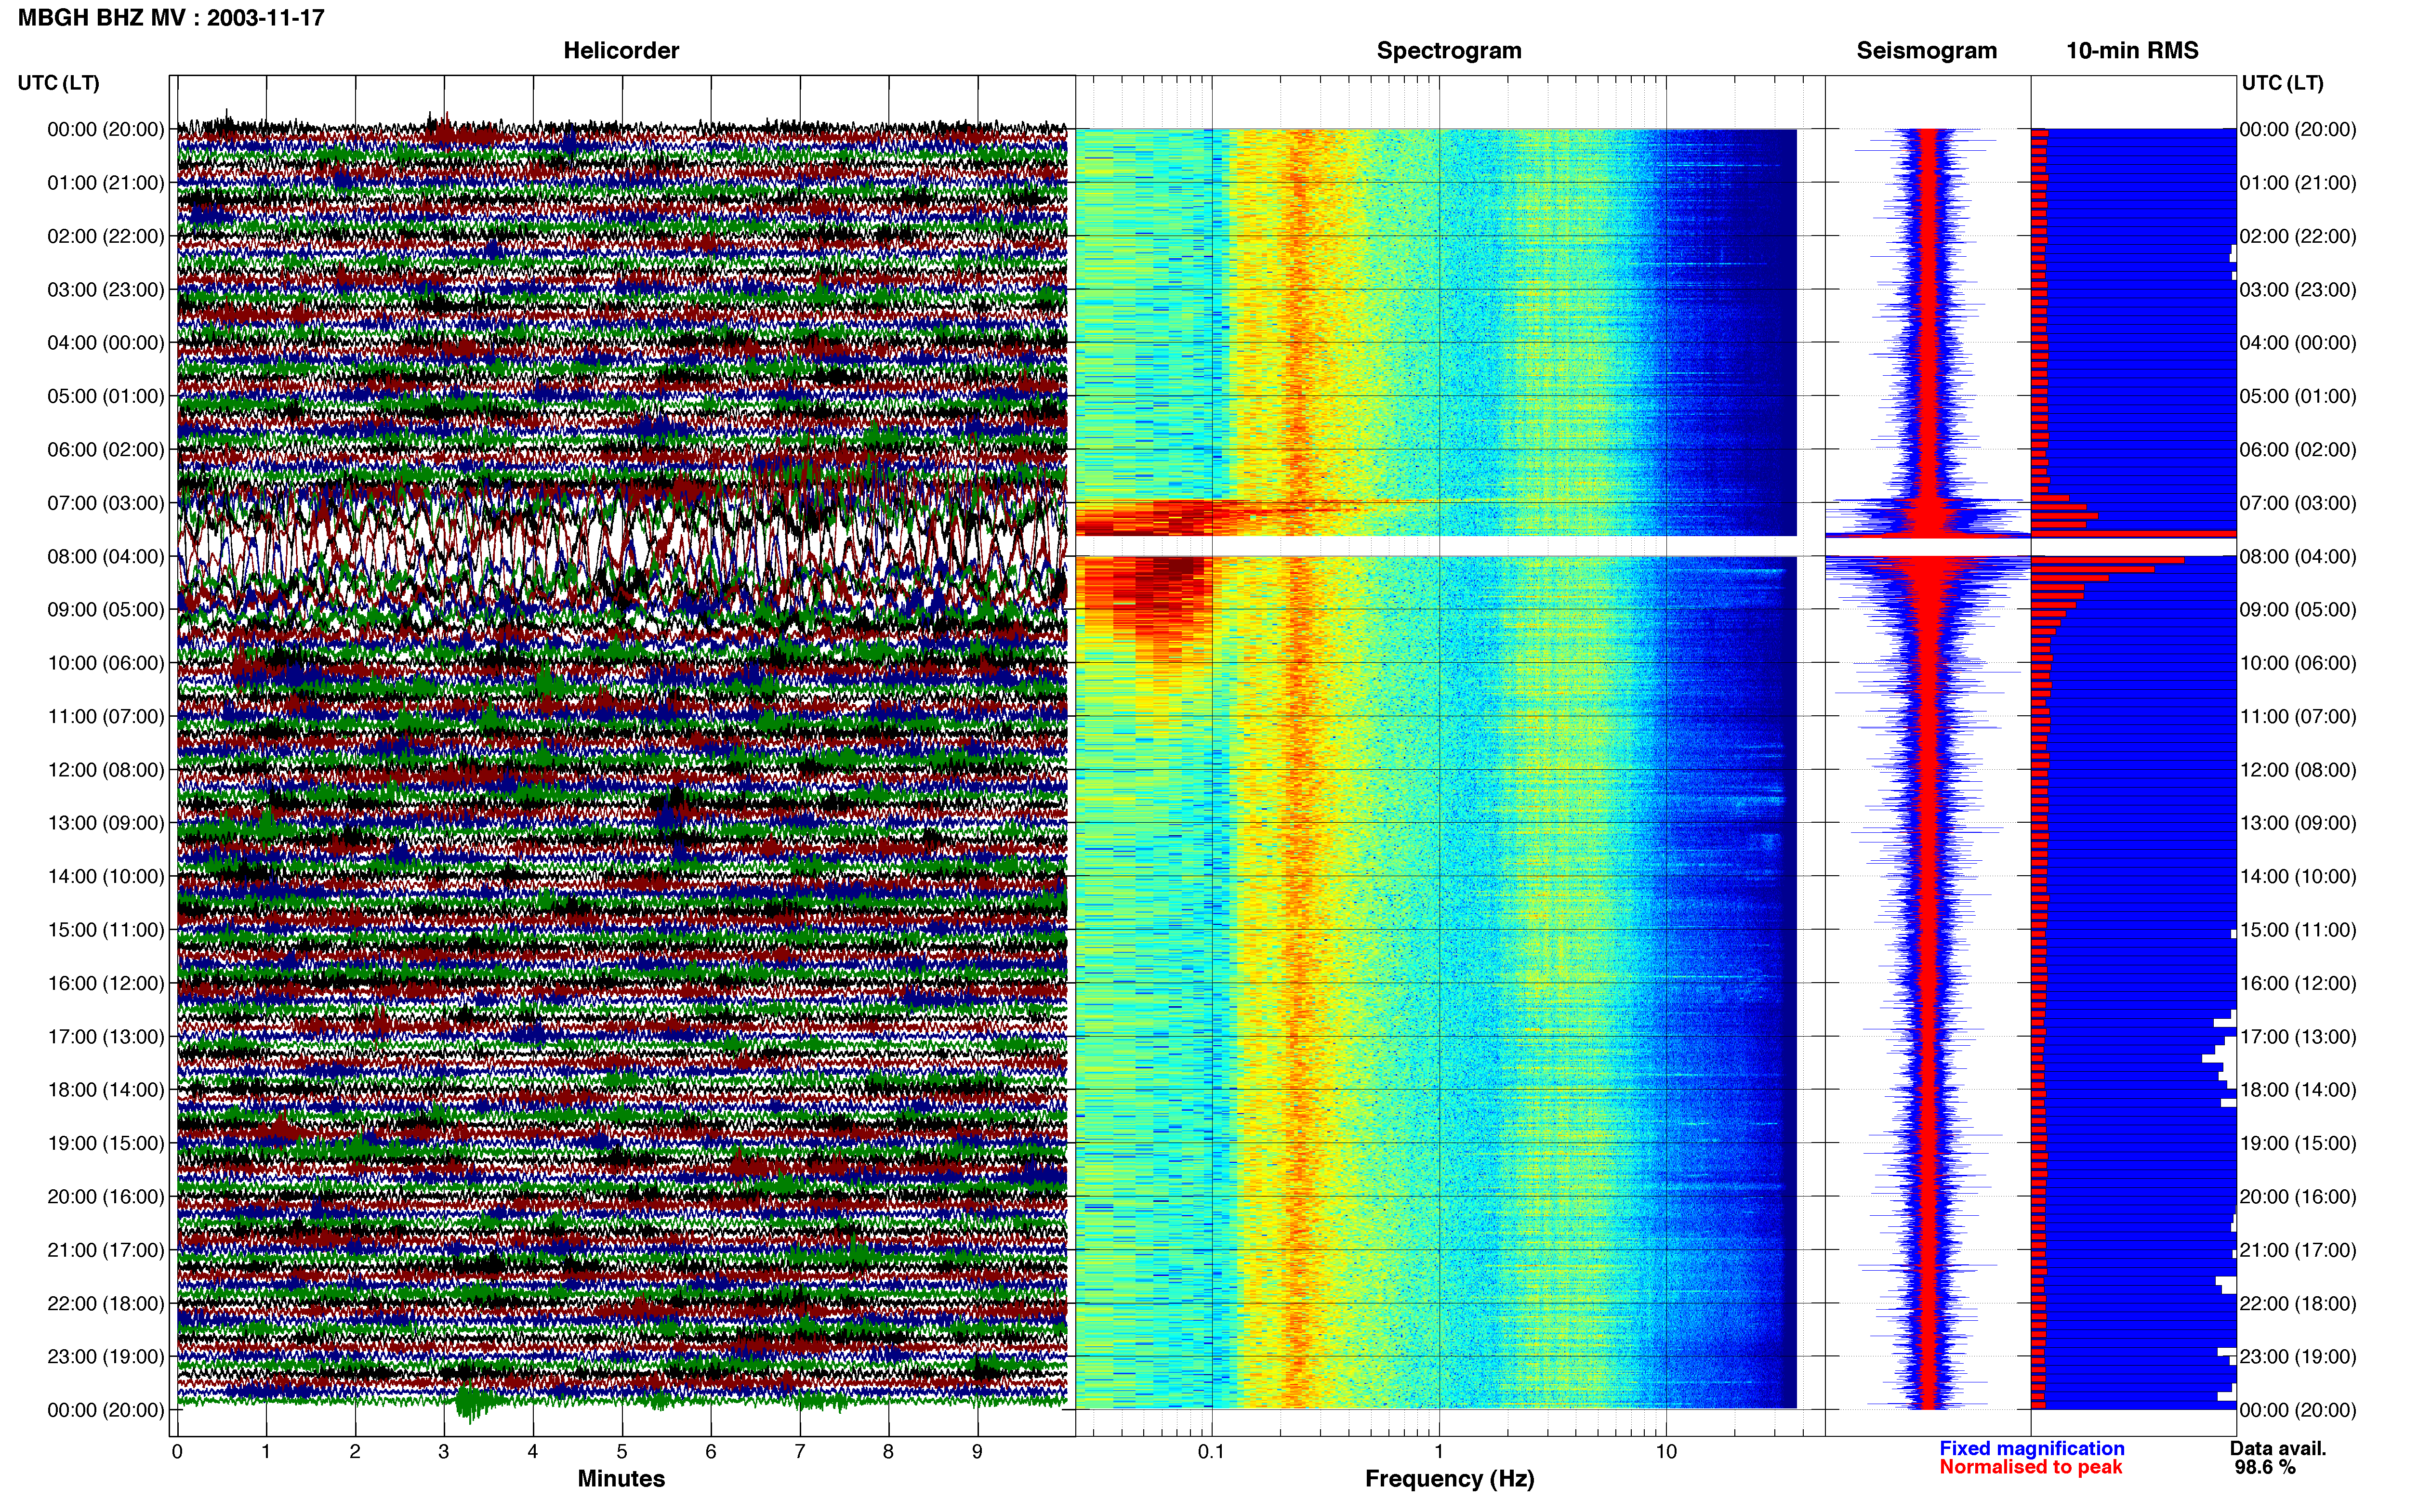Click the Spectrogram panel heading
Screen dimensions: 2418x1512
pos(1449,50)
